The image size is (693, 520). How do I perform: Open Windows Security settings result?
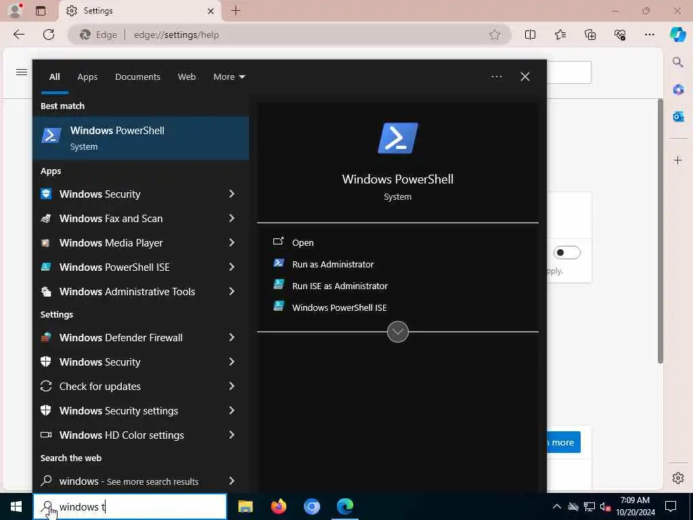pyautogui.click(x=141, y=411)
